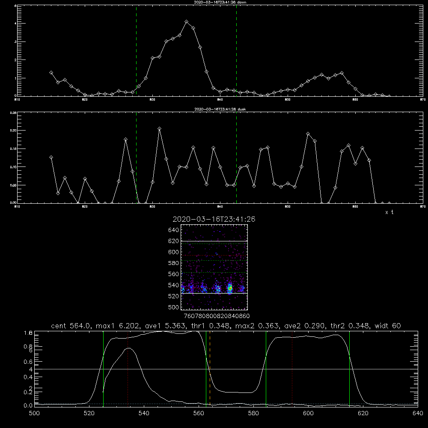The height and width of the screenshot is (428, 428).
Task: Click the upper white horizontal line in the color image
Action: 214,241
